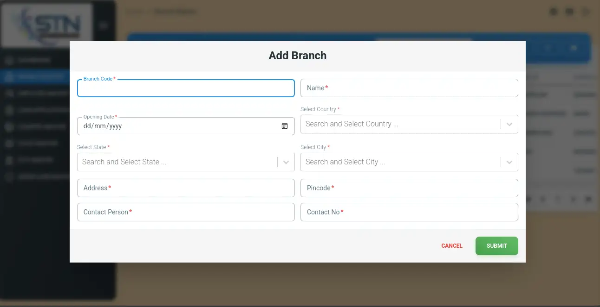Click the first round icon in the top-right header
This screenshot has width=600, height=307.
tap(553, 12)
